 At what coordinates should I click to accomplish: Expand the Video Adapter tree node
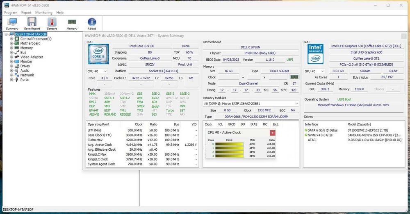(x=11, y=57)
